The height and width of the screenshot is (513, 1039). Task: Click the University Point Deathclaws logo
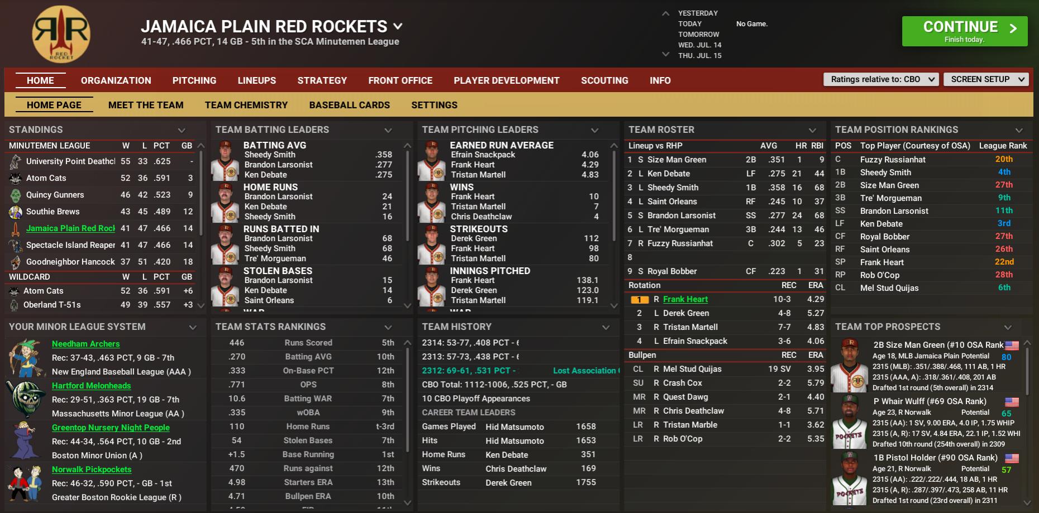(x=16, y=161)
